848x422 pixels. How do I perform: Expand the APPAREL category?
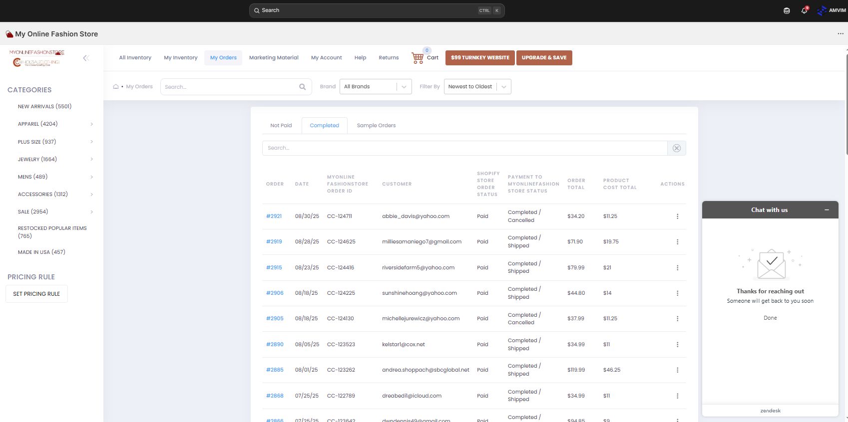[91, 124]
